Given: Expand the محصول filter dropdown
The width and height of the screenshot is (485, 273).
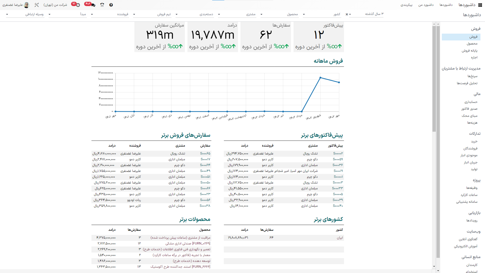Looking at the screenshot, I should coord(261,14).
